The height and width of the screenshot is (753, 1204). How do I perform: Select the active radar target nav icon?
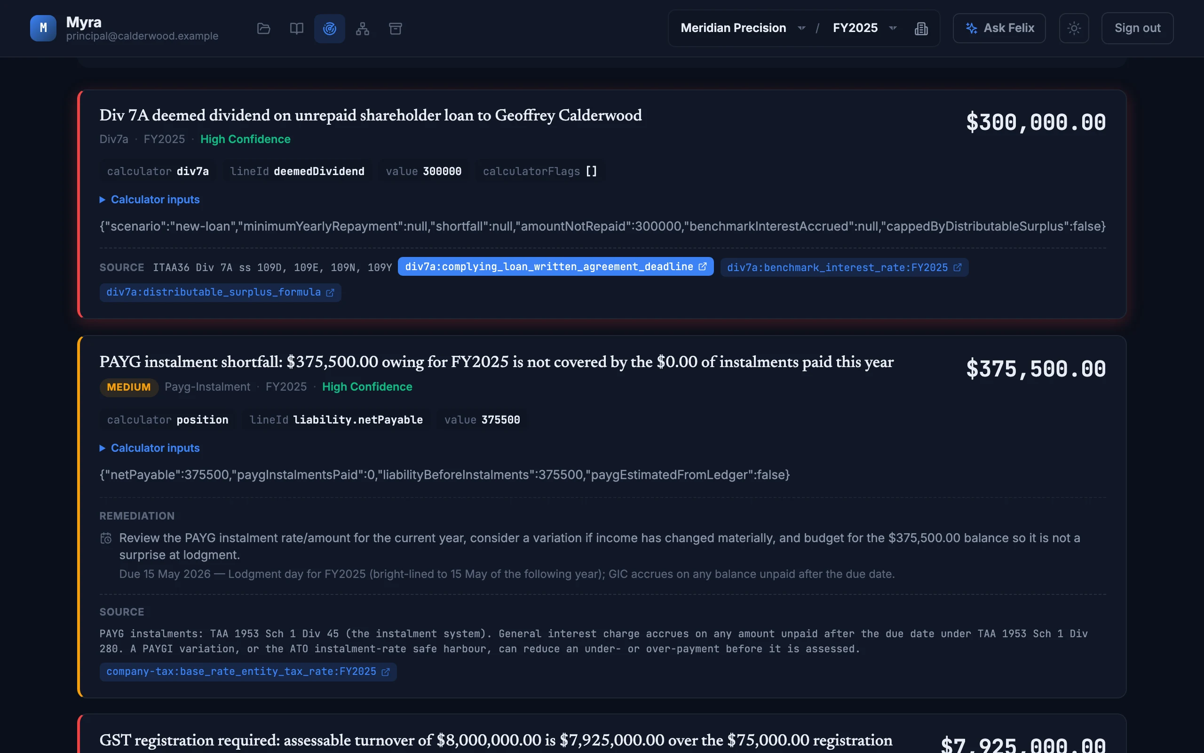click(329, 28)
